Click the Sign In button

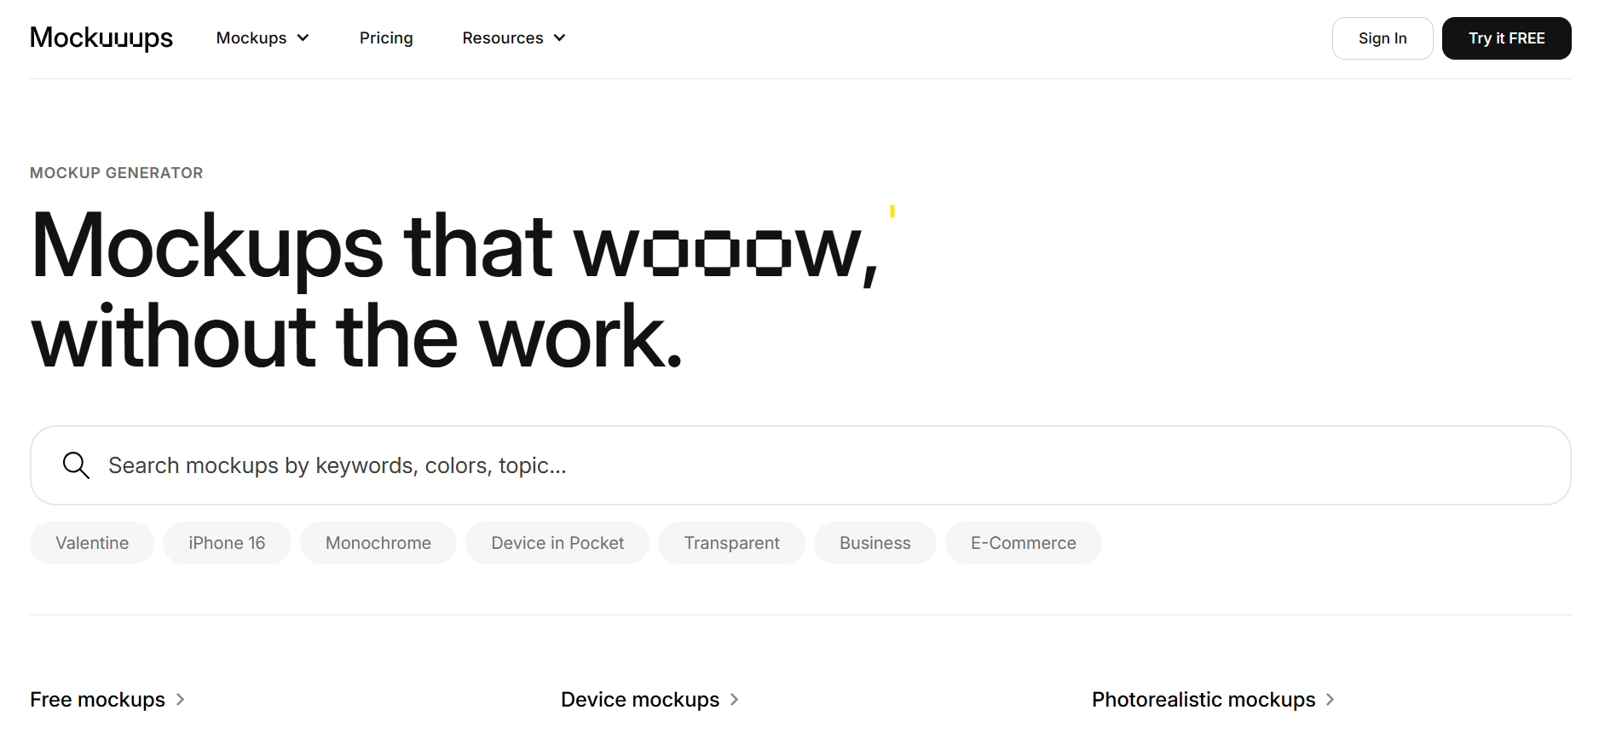[x=1382, y=38]
